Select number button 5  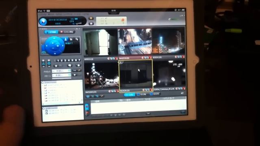pyautogui.click(x=72, y=60)
